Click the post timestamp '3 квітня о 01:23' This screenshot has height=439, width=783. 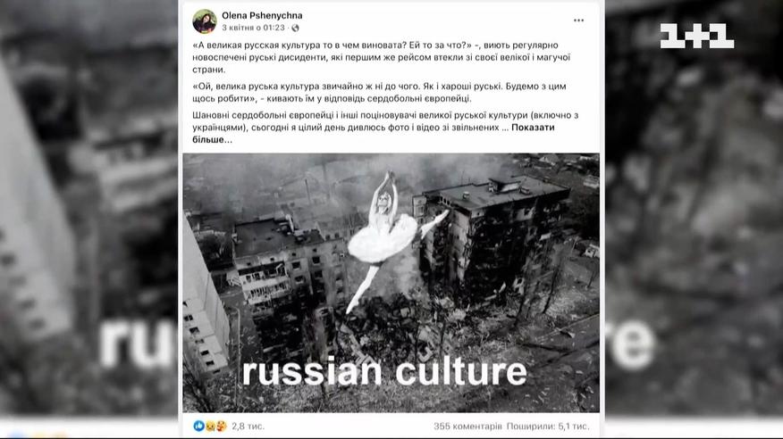point(253,28)
